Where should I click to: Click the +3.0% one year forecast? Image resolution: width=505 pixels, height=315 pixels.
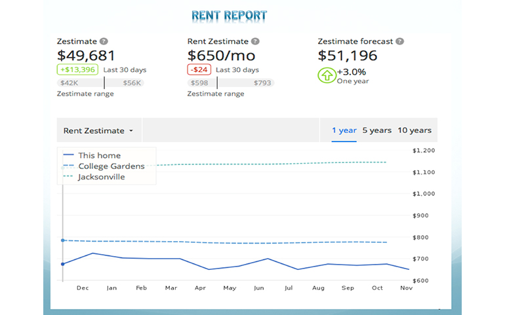[351, 72]
